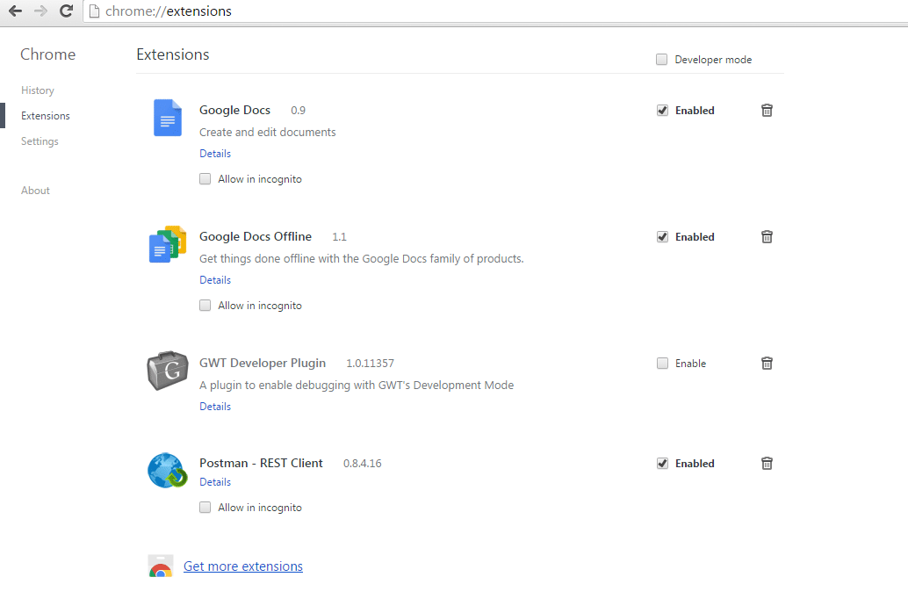This screenshot has width=908, height=613.
Task: Disable the Google Docs extension
Action: (x=662, y=110)
